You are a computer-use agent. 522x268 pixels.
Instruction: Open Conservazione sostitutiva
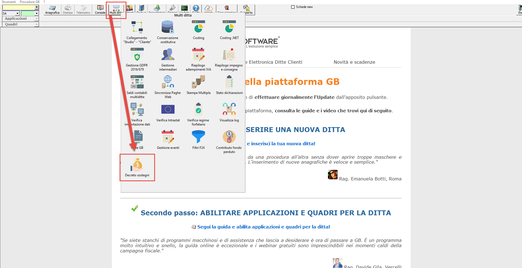click(168, 32)
